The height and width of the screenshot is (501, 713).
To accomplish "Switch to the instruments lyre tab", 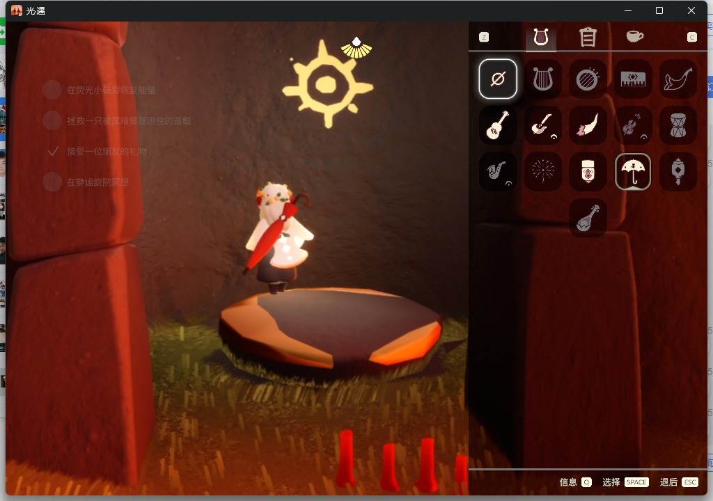I will pos(540,37).
